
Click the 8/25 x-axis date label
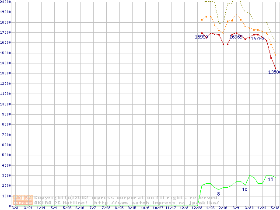[119, 208]
